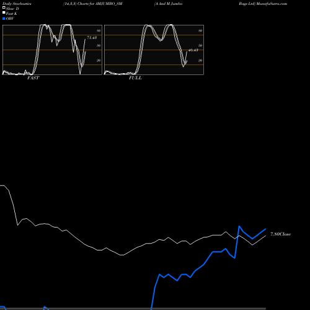Select the 'AMJUMBO_SM' symbol in the title
The height and width of the screenshot is (310, 310).
point(108,4)
